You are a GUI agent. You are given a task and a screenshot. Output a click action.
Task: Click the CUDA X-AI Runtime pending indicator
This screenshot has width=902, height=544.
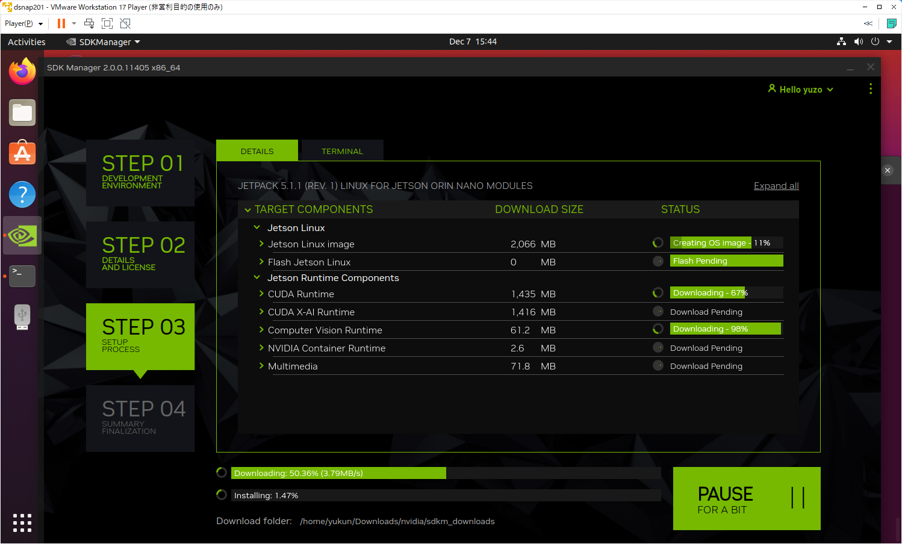658,311
